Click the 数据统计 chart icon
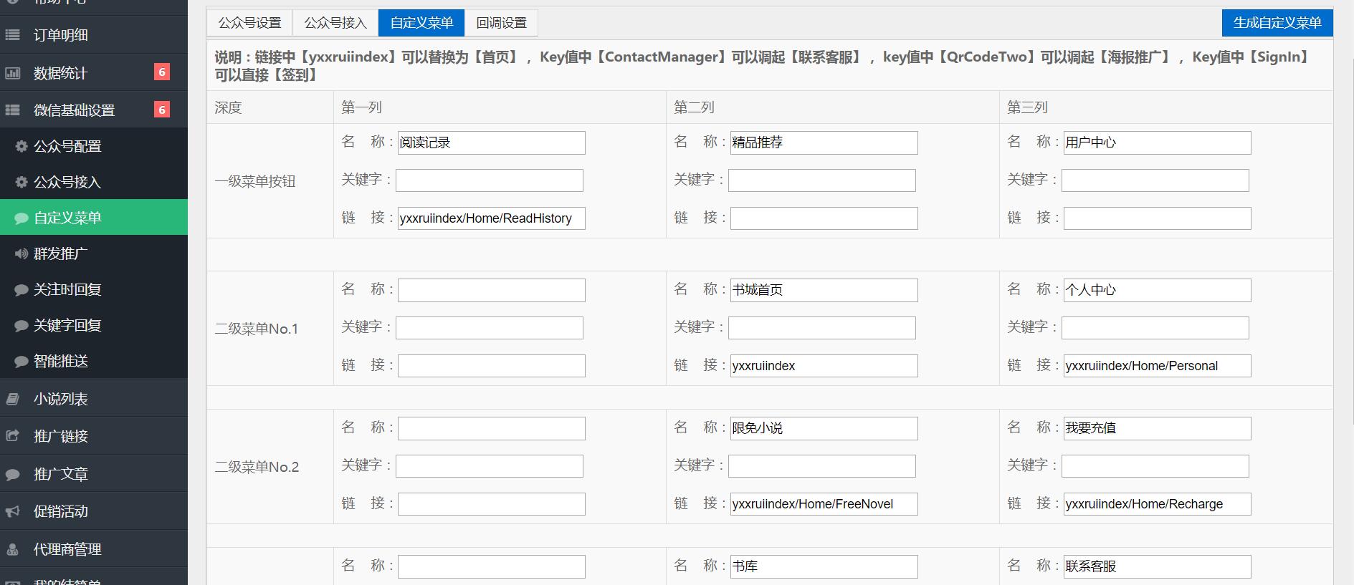The image size is (1354, 585). [12, 73]
